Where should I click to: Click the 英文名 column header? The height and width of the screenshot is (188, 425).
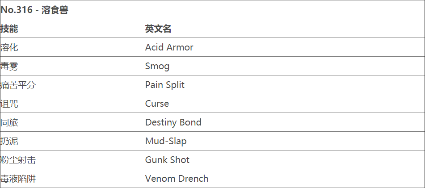158,29
